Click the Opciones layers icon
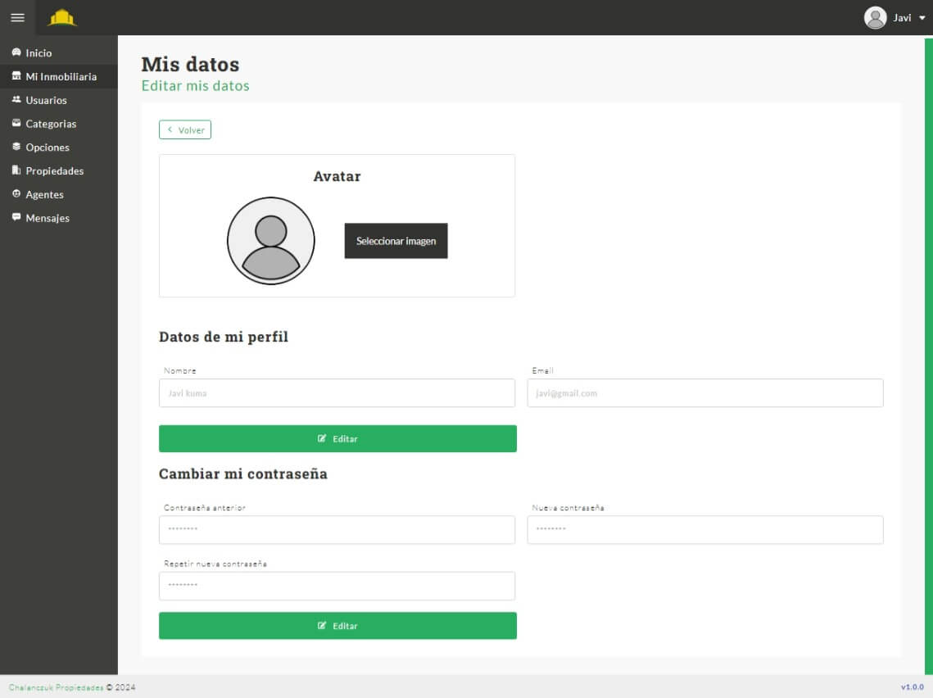Image resolution: width=933 pixels, height=698 pixels. pyautogui.click(x=16, y=147)
